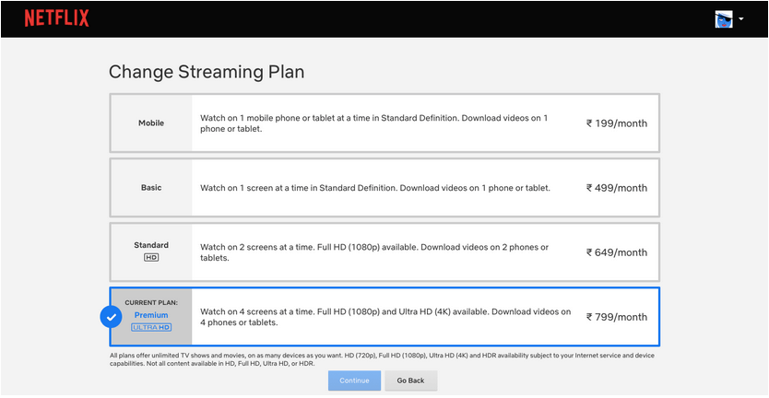Open the profile dropdown caret
Image resolution: width=769 pixels, height=398 pixels.
(x=741, y=19)
